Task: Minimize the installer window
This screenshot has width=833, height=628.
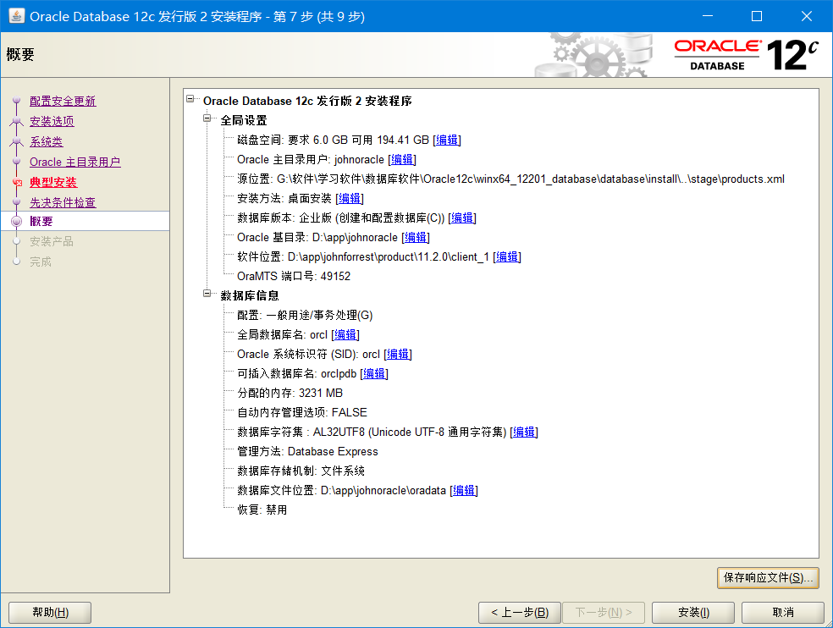Action: coord(708,16)
